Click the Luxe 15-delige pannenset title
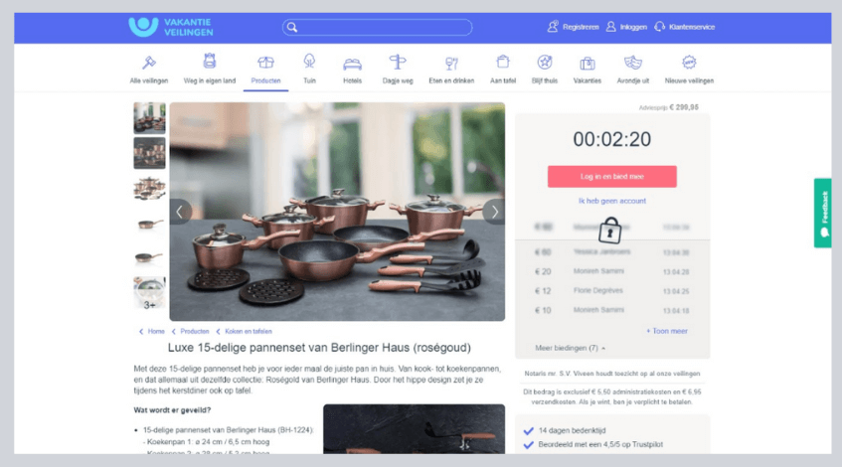842x467 pixels. (319, 348)
